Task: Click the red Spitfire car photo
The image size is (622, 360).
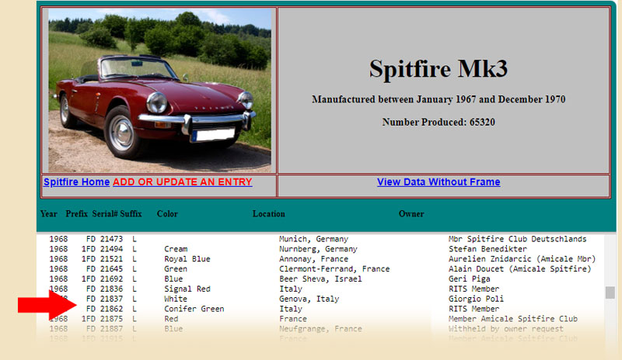Action: (159, 90)
